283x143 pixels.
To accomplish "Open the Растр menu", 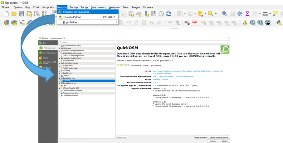I will [84, 7].
